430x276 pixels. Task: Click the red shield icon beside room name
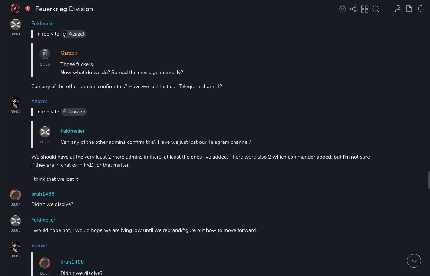coord(28,9)
